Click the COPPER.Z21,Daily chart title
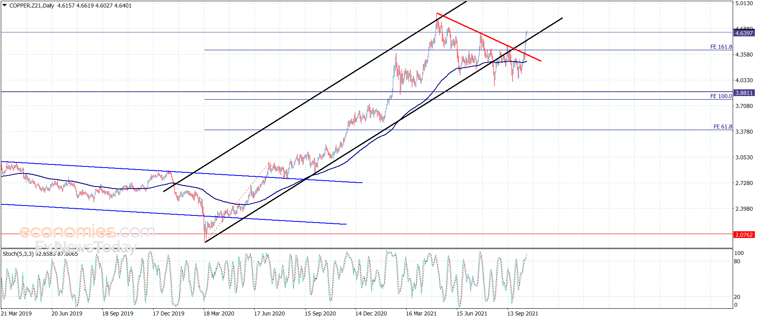Image resolution: width=758 pixels, height=319 pixels. 32,6
